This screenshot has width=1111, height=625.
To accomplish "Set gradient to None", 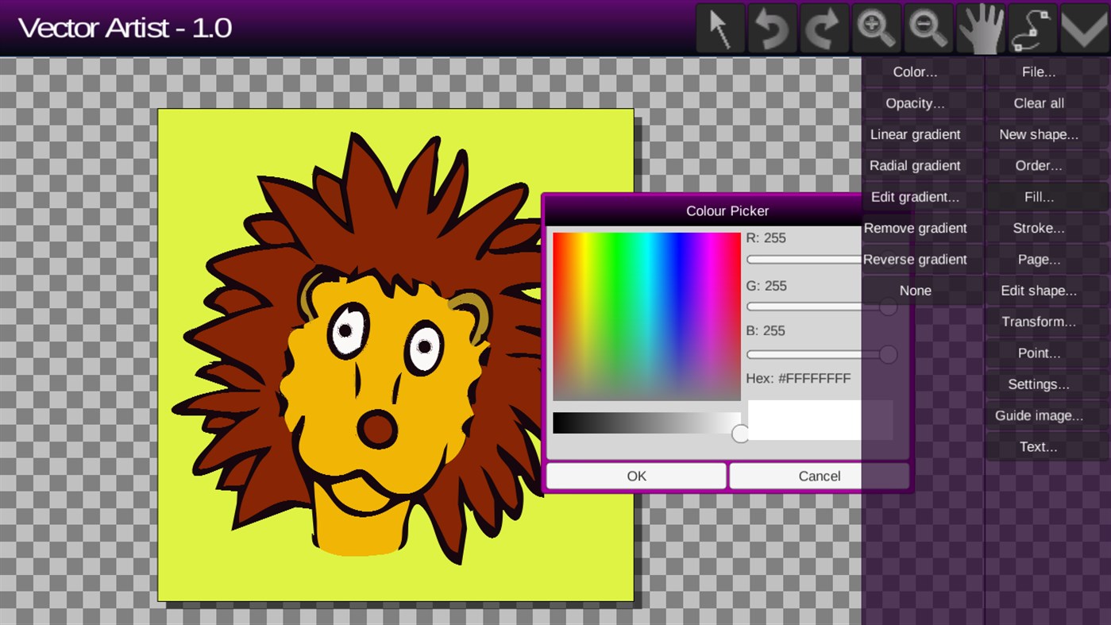I will click(x=915, y=290).
